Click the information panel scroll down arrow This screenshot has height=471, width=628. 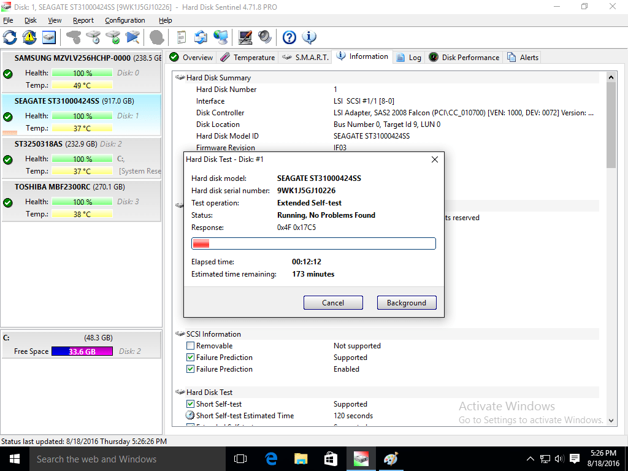coord(611,420)
